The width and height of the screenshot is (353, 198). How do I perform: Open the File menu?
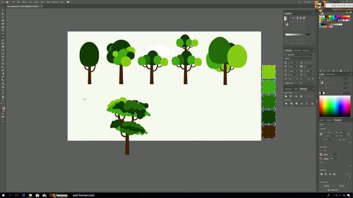click(x=13, y=2)
